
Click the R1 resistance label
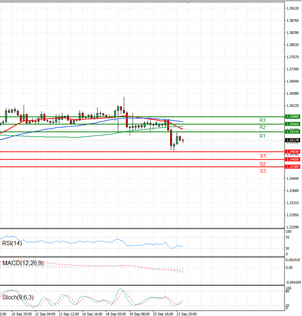click(x=262, y=136)
